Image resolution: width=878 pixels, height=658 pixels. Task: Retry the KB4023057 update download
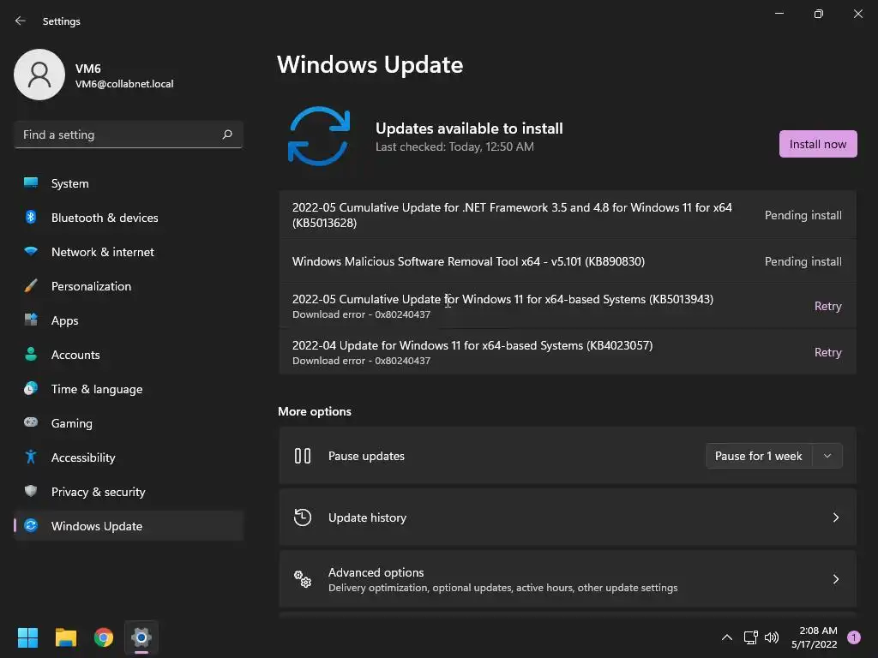pos(827,352)
